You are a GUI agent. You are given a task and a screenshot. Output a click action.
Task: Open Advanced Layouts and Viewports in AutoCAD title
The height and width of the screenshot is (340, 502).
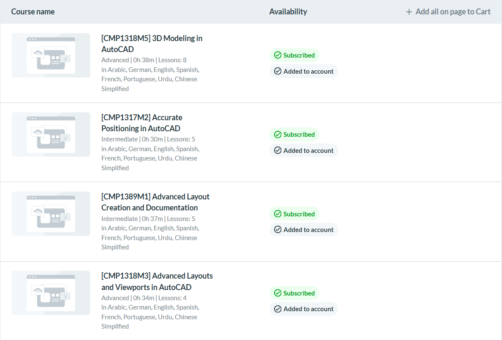[x=157, y=282]
